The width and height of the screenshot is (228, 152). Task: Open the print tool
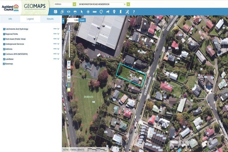[x=75, y=12]
